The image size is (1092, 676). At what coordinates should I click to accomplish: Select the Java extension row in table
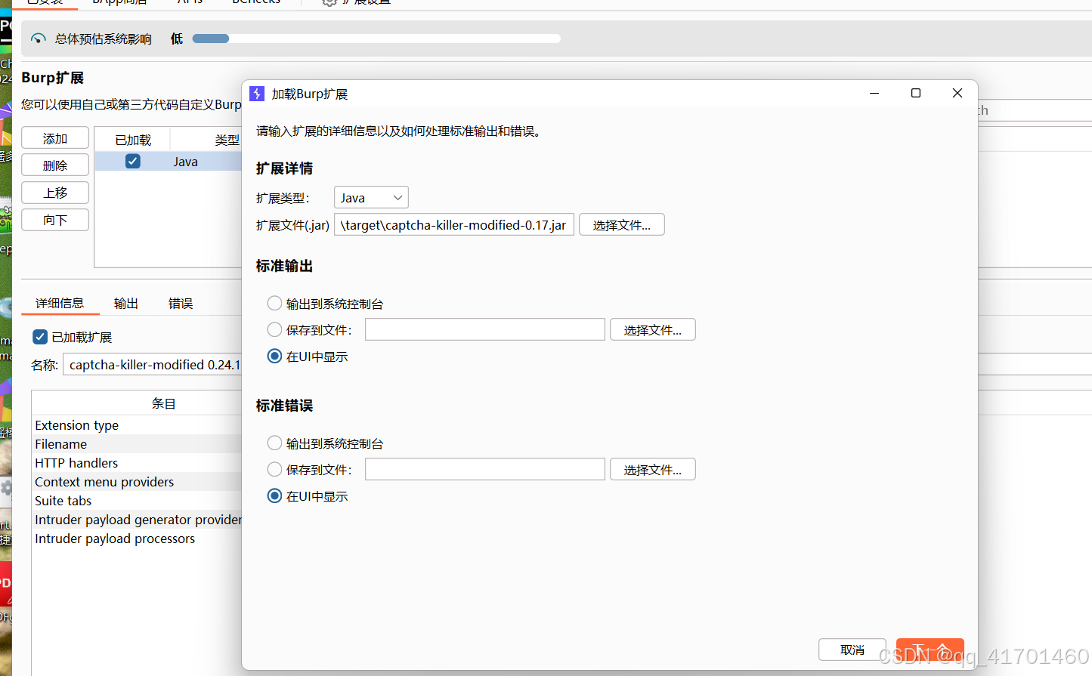coord(169,161)
